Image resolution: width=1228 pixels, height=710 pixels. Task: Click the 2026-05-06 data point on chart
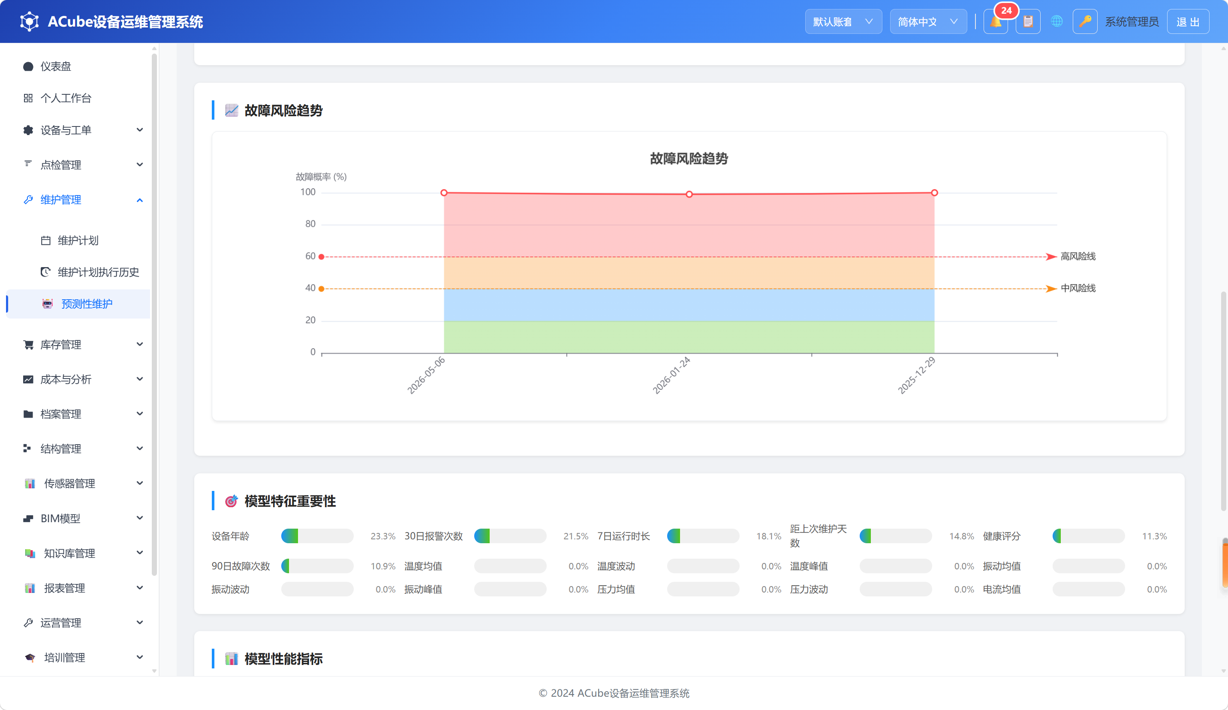(444, 193)
